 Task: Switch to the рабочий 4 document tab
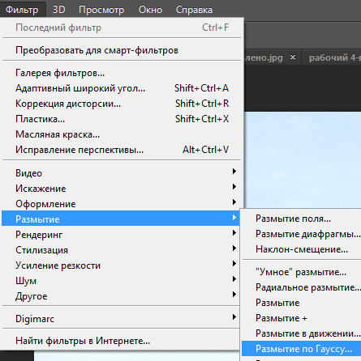332,57
